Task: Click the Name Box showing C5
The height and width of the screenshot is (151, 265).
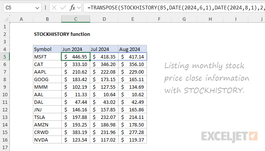Action: pos(22,8)
